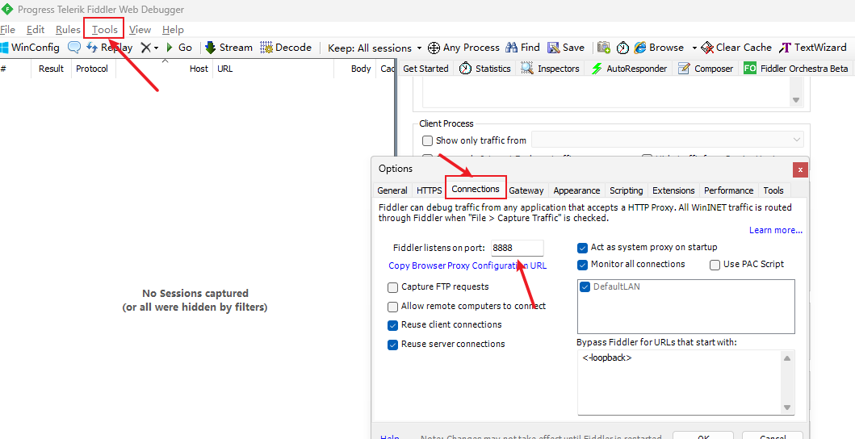Open the Composer tab
Screen dimensions: 855x439
tap(706, 68)
